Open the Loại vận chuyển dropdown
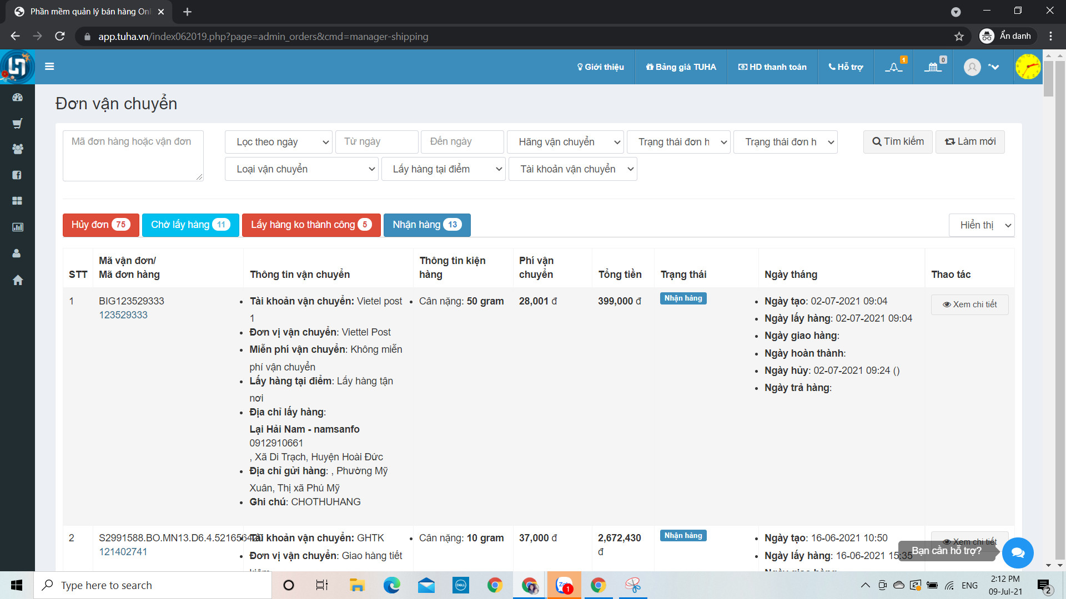The width and height of the screenshot is (1066, 599). pyautogui.click(x=301, y=169)
